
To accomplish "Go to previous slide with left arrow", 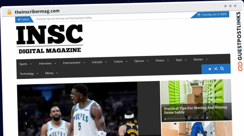I will click(x=26, y=113).
